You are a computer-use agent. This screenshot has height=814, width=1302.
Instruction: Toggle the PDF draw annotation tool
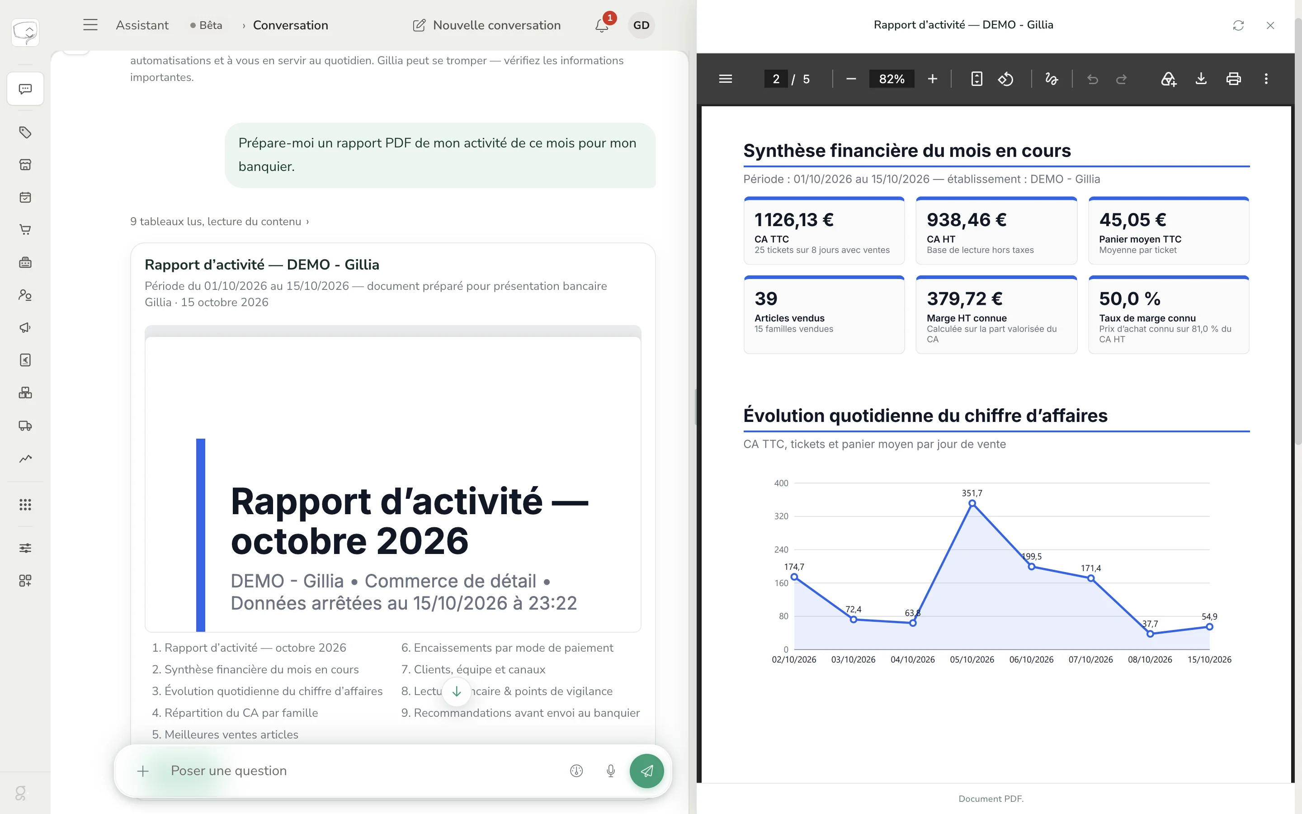tap(1051, 79)
